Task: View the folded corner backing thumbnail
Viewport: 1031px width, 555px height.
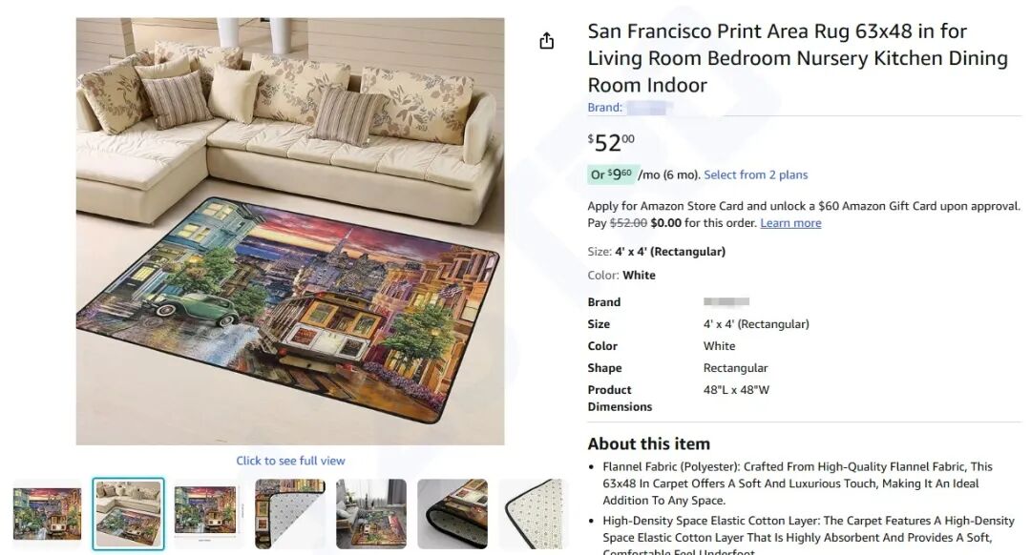Action: pos(290,514)
